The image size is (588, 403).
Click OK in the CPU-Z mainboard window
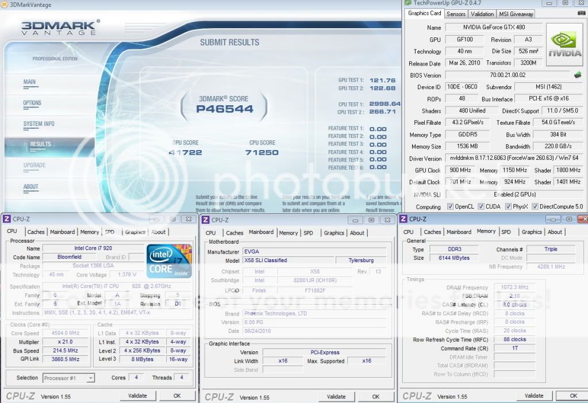(x=376, y=397)
